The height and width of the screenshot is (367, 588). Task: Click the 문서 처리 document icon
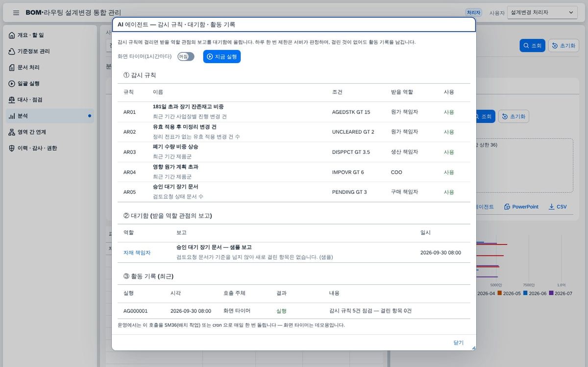point(12,68)
